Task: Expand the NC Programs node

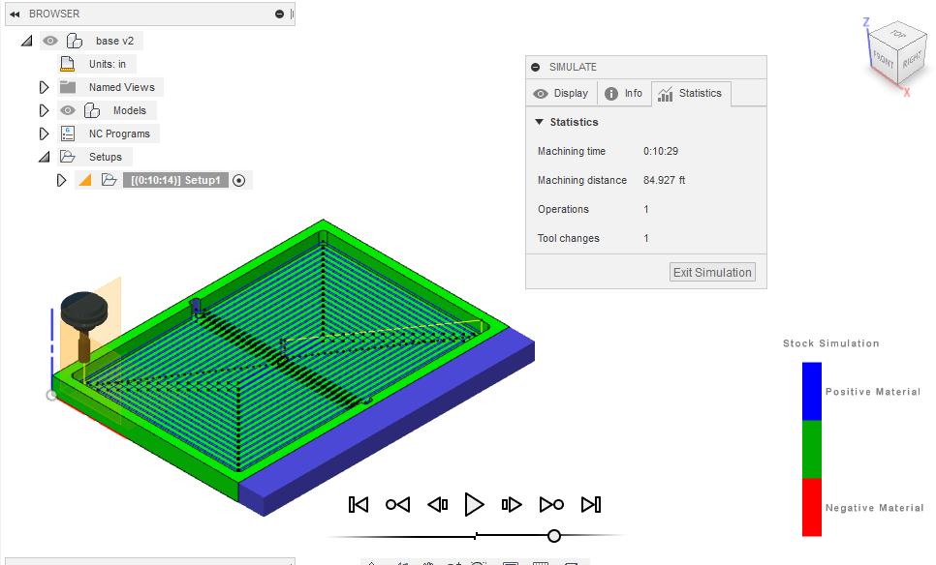Action: (x=44, y=133)
